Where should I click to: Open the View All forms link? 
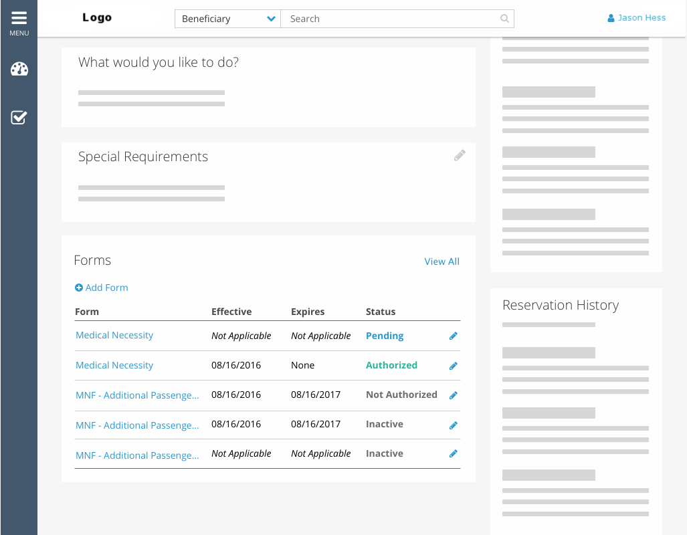441,261
